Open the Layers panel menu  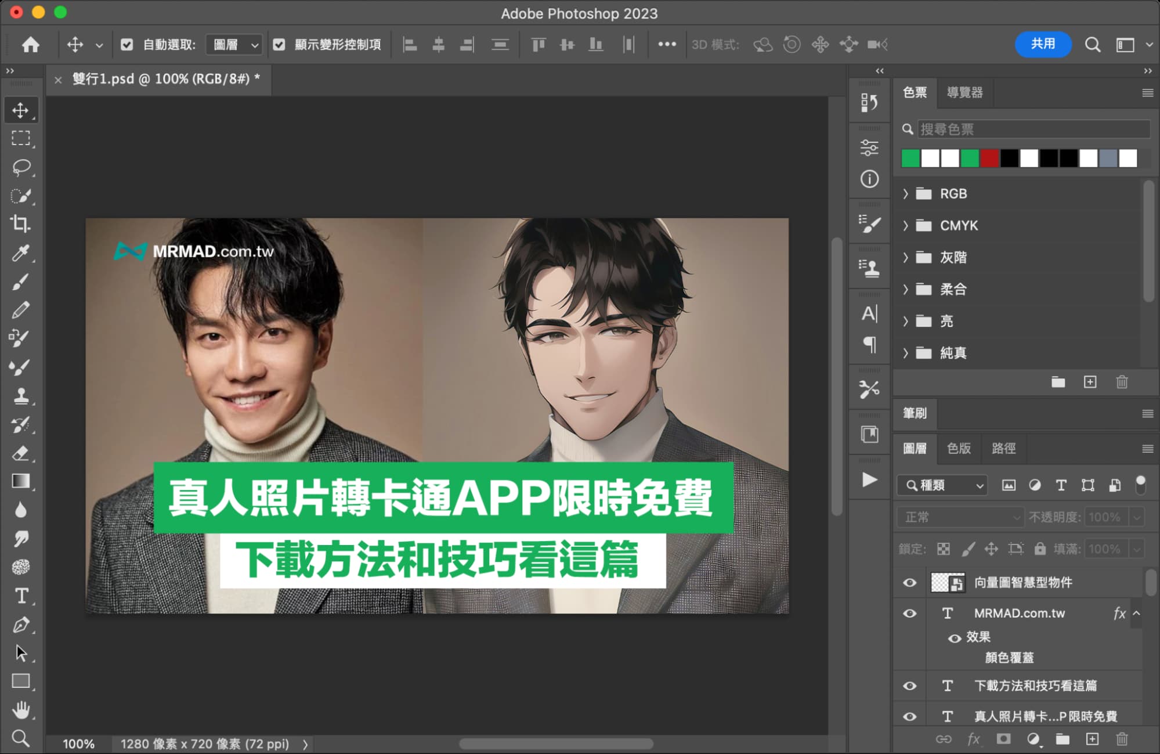(1147, 449)
